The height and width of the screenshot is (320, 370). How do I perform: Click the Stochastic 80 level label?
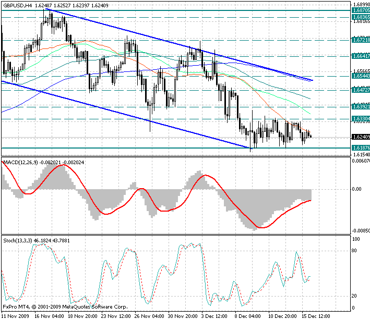354,251
